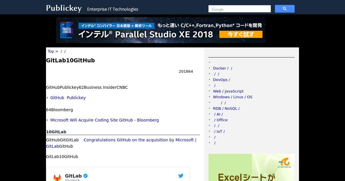
Task: Click the Excel sidebar advertisement
Action: (x=252, y=167)
